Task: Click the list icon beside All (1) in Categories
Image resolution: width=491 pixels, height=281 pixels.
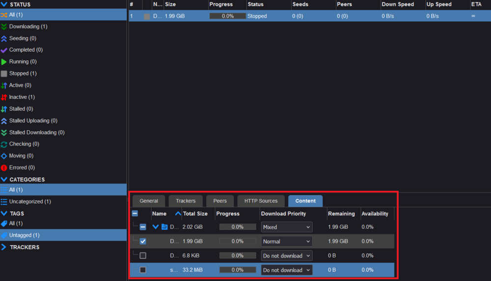Action: 4,190
